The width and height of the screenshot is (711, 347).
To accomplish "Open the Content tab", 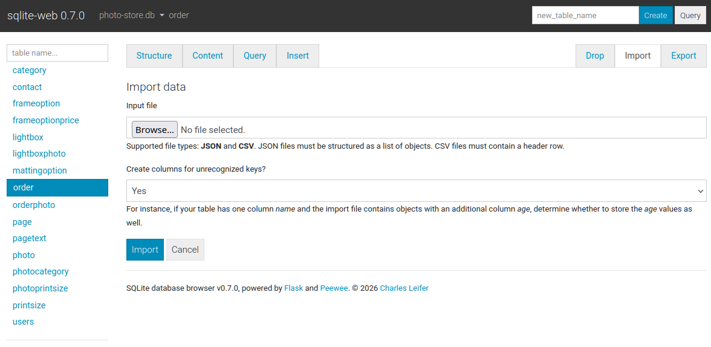I will coord(208,56).
